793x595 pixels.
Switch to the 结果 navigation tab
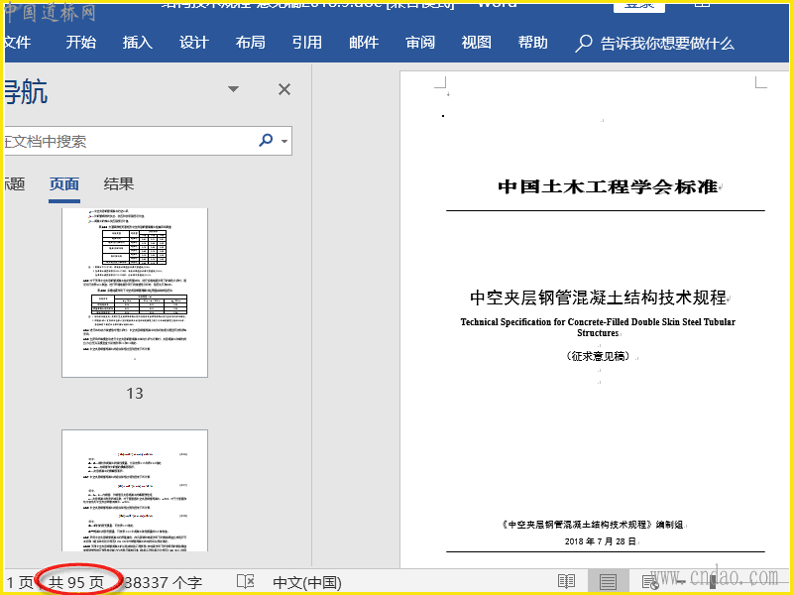(119, 184)
